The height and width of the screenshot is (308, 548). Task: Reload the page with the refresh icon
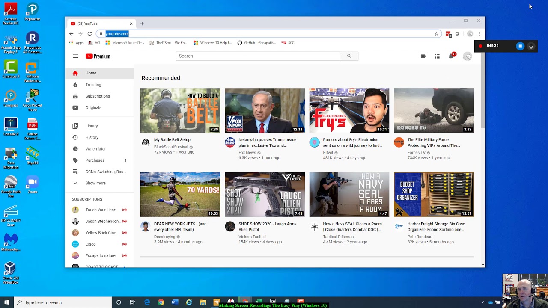[x=89, y=34]
